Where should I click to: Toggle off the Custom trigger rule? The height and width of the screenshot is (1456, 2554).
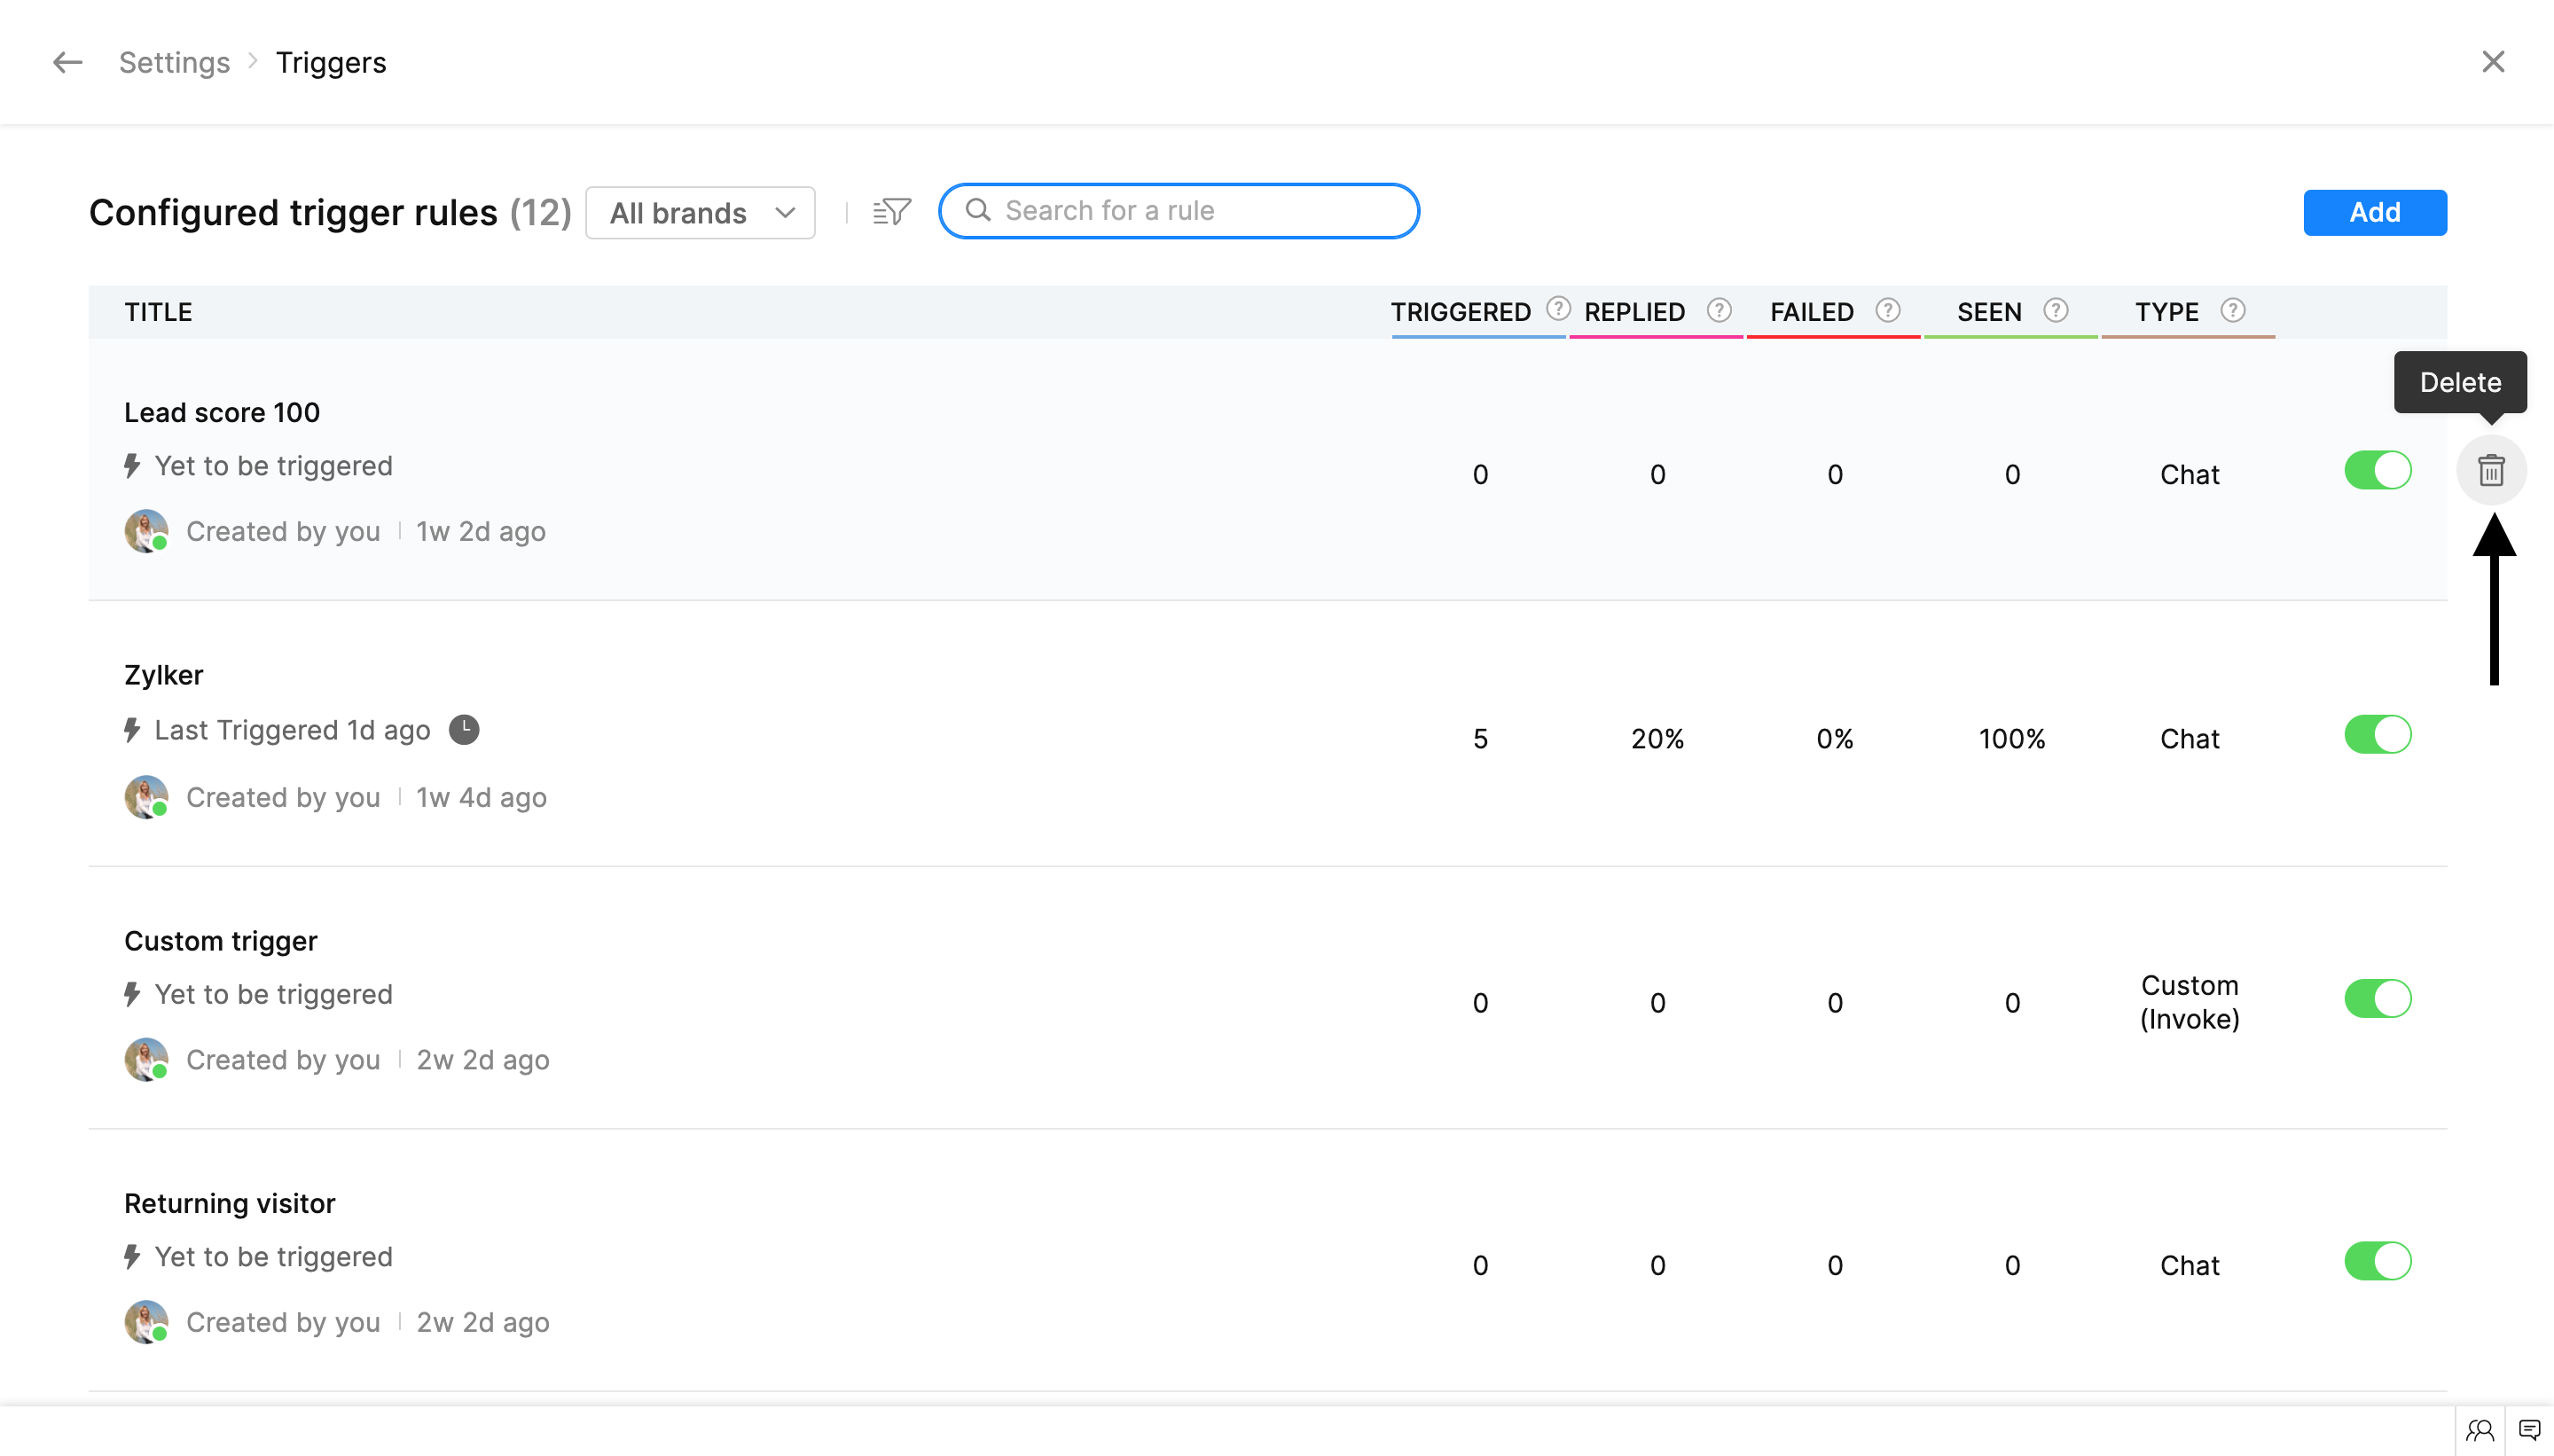2377,998
